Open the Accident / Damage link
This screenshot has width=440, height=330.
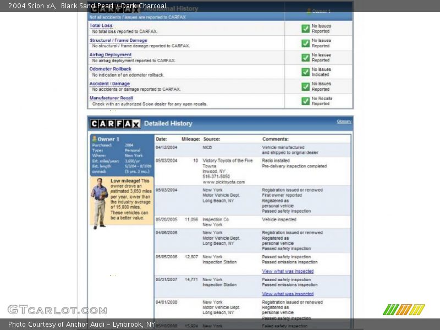(x=109, y=84)
